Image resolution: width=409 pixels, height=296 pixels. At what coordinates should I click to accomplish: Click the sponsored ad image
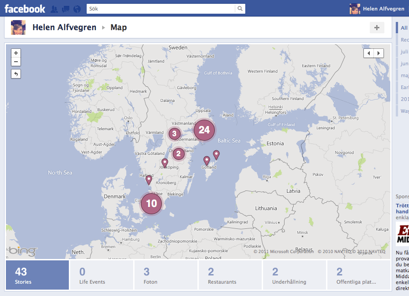pyautogui.click(x=403, y=234)
